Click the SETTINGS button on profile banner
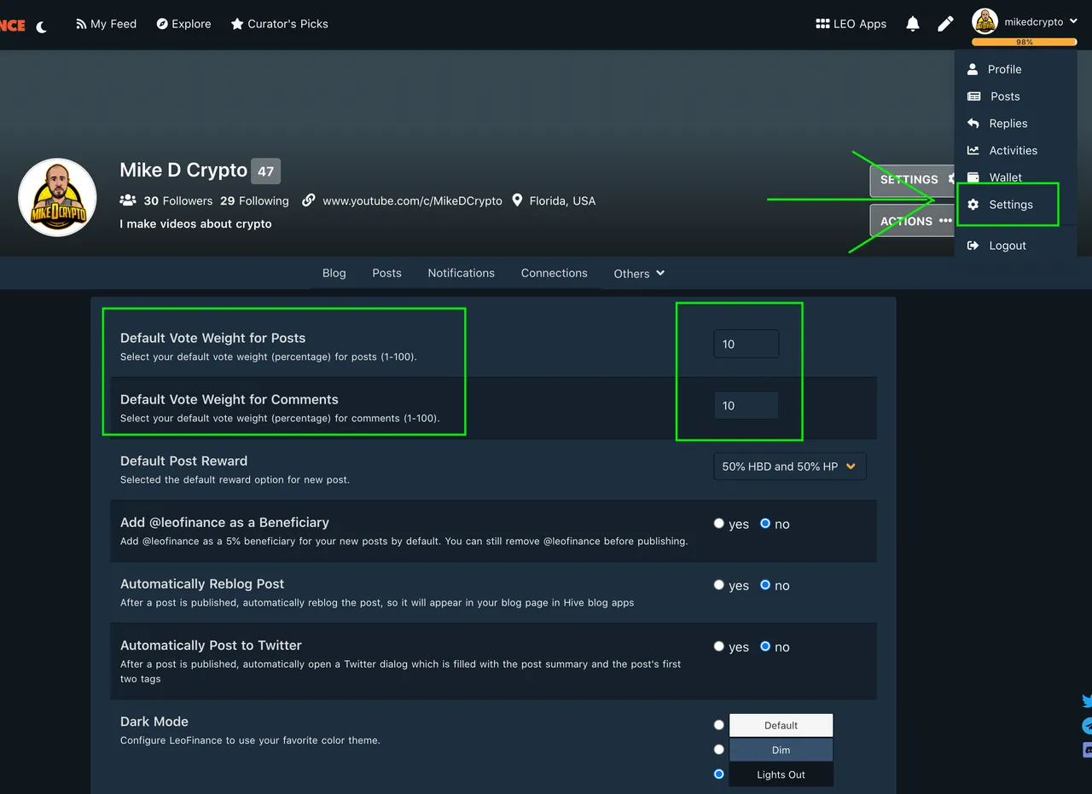Screen dimensions: 1092x794 [913, 180]
